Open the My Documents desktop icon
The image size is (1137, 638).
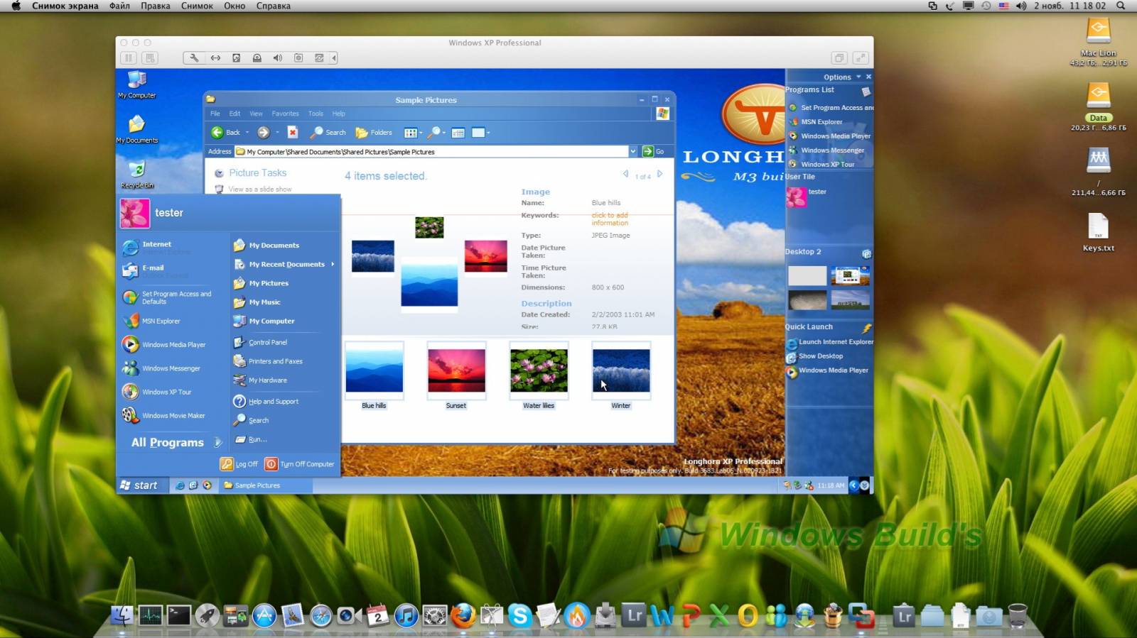coord(136,130)
